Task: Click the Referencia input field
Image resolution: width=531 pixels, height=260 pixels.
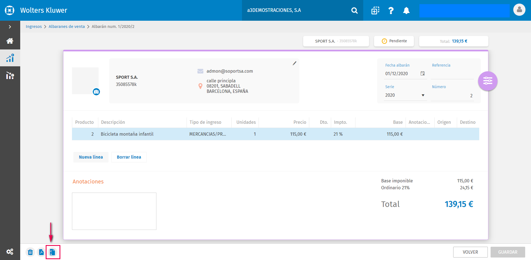Action: coord(452,74)
